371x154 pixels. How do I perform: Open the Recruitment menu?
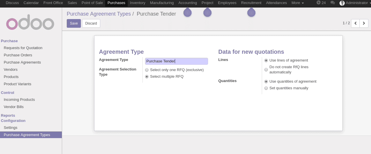coord(251,3)
